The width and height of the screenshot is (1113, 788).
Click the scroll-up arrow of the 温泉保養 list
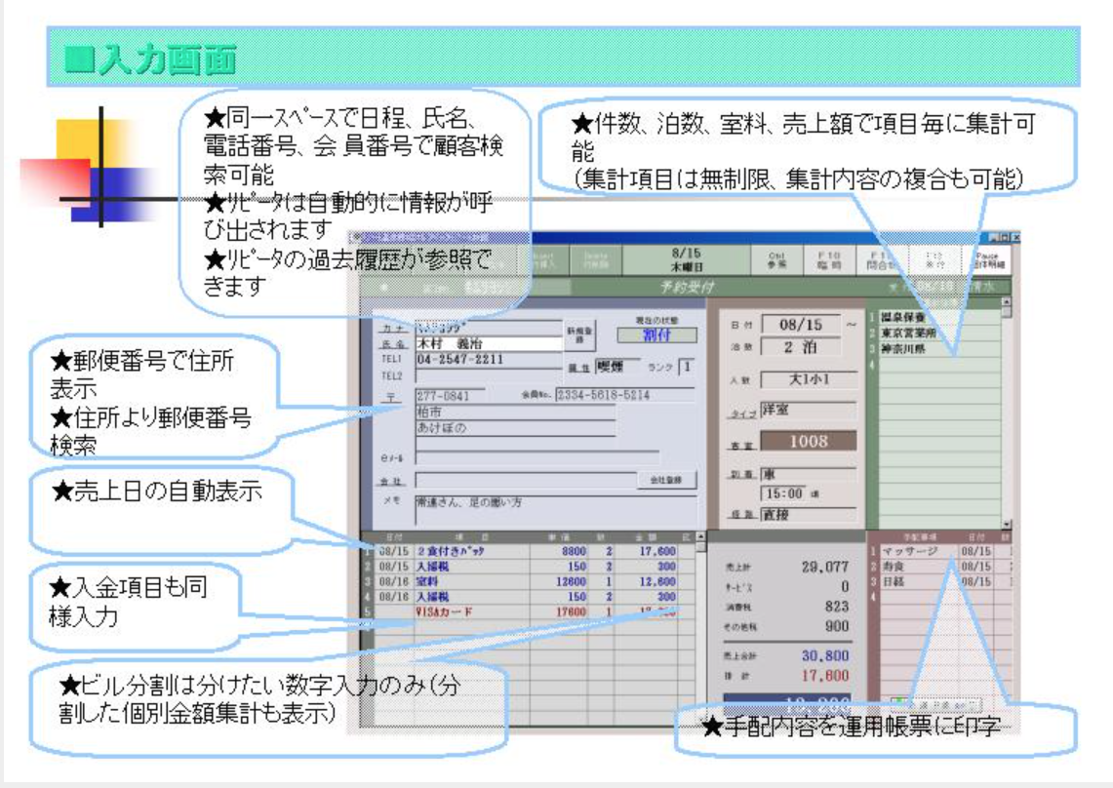[x=1006, y=301]
